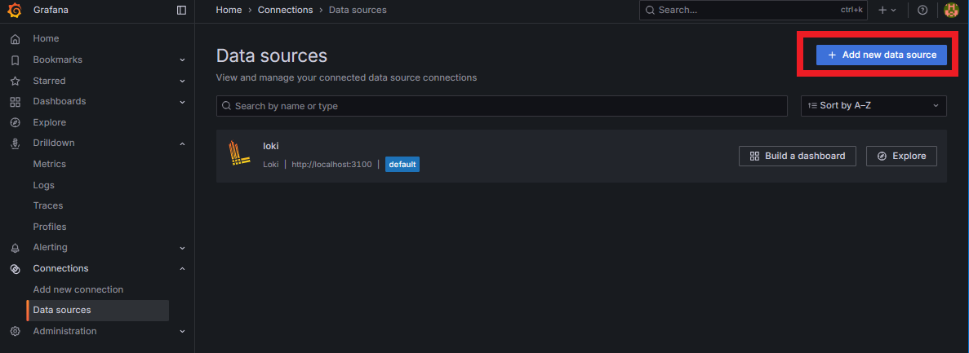Click Add new data source button

[881, 55]
